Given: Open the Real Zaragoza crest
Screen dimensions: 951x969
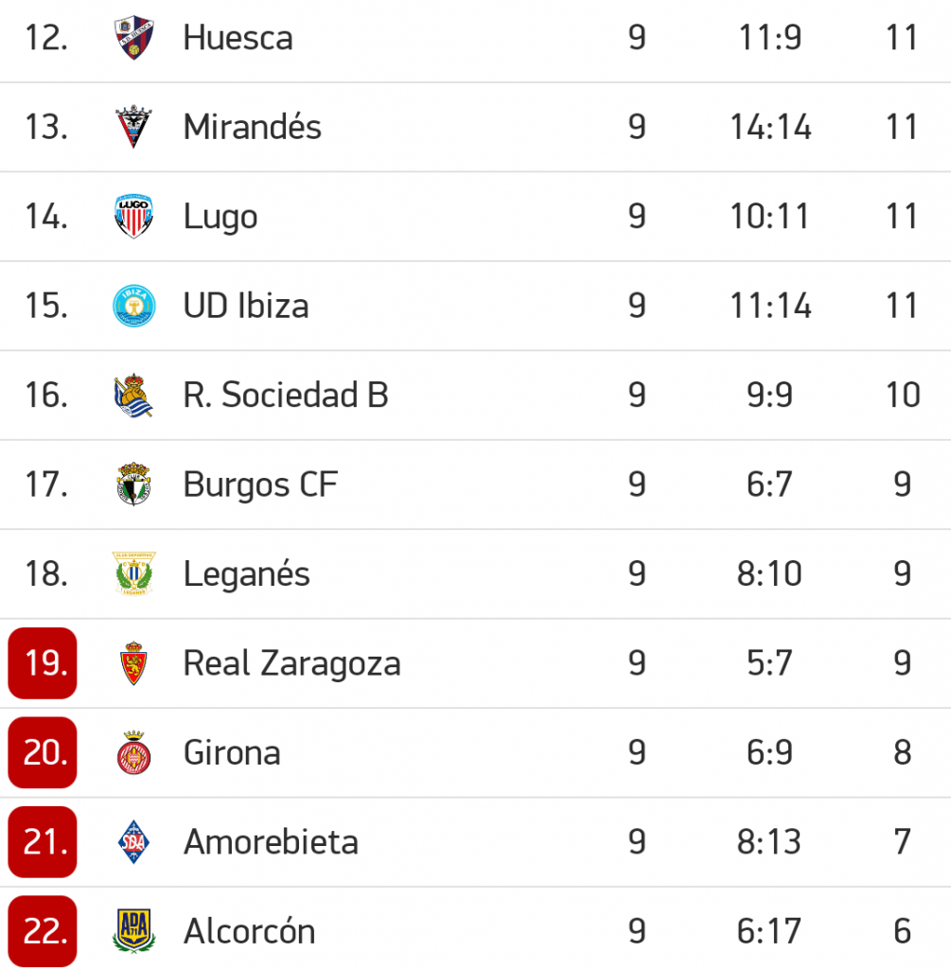Looking at the screenshot, I should coord(133,663).
